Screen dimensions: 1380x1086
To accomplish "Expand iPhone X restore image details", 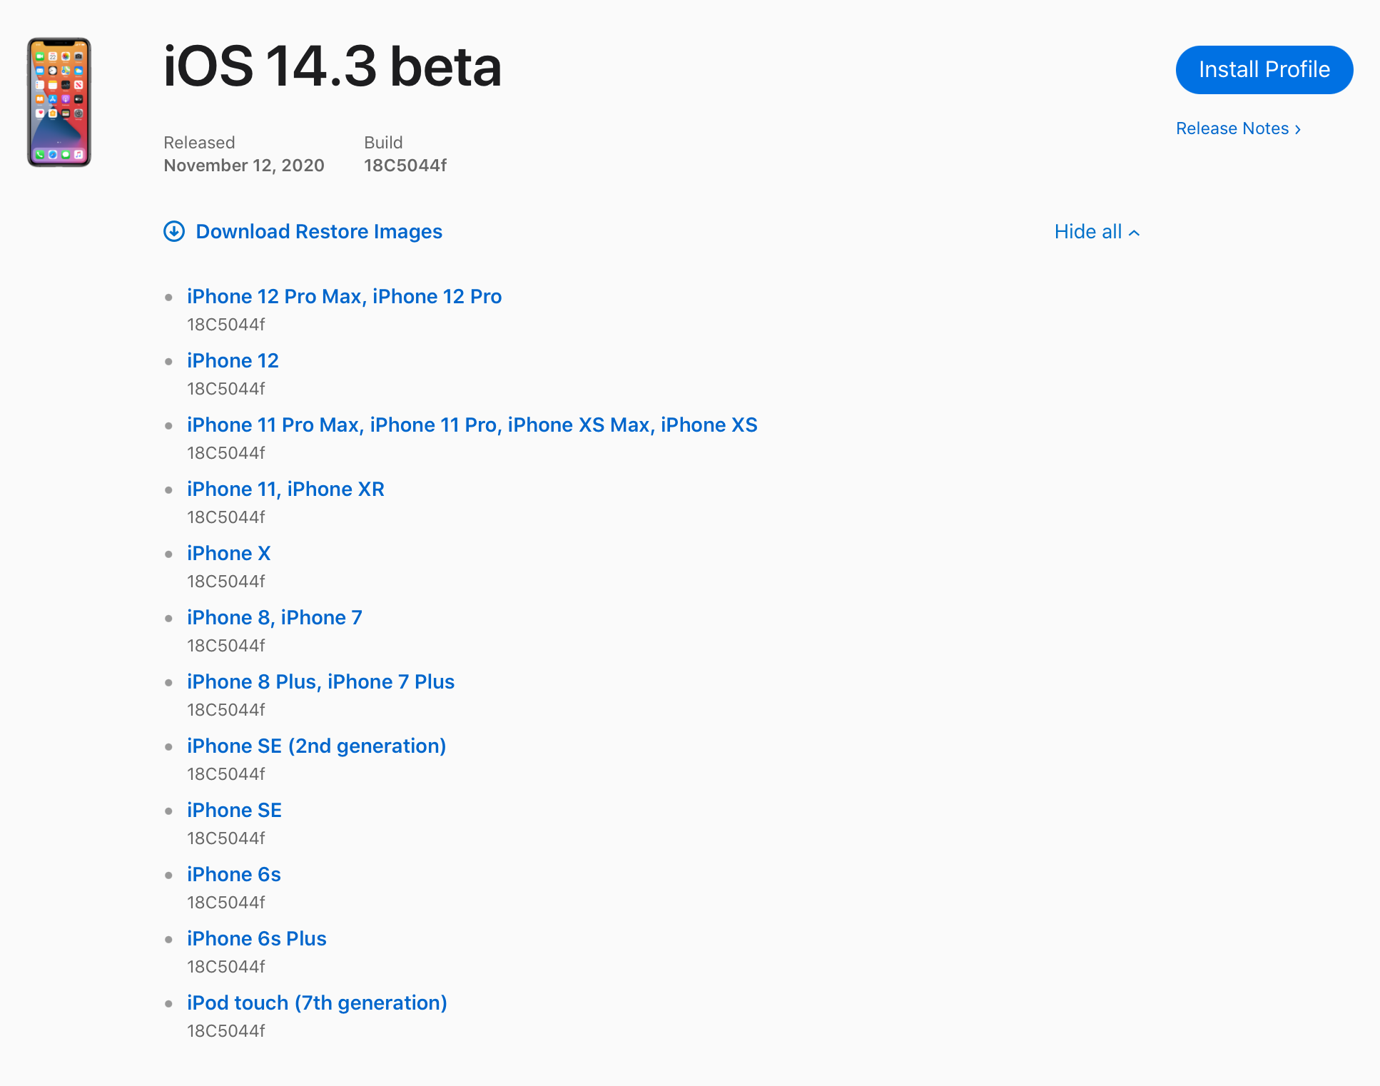I will (x=228, y=553).
